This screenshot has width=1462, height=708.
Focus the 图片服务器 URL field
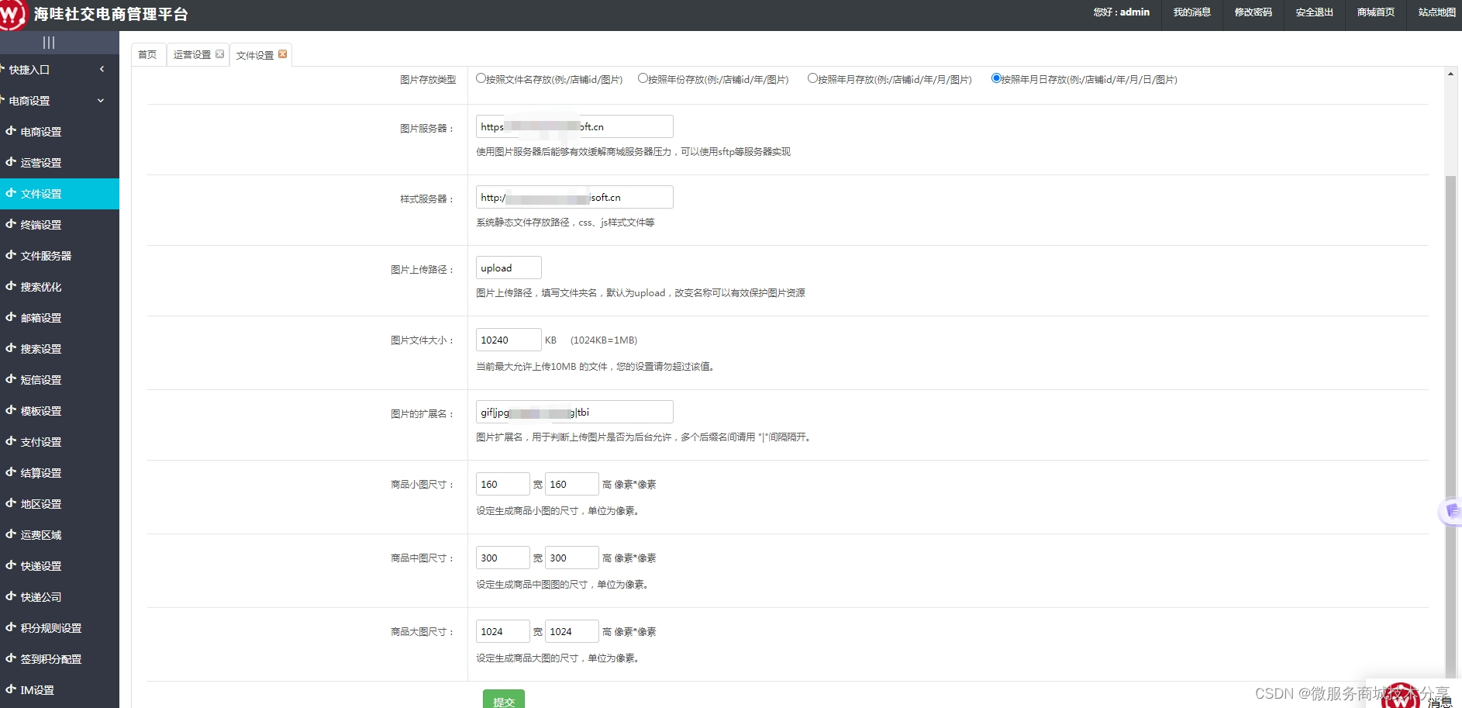(x=574, y=126)
